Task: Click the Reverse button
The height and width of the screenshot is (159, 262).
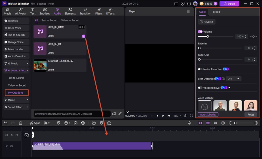Action: (x=207, y=22)
